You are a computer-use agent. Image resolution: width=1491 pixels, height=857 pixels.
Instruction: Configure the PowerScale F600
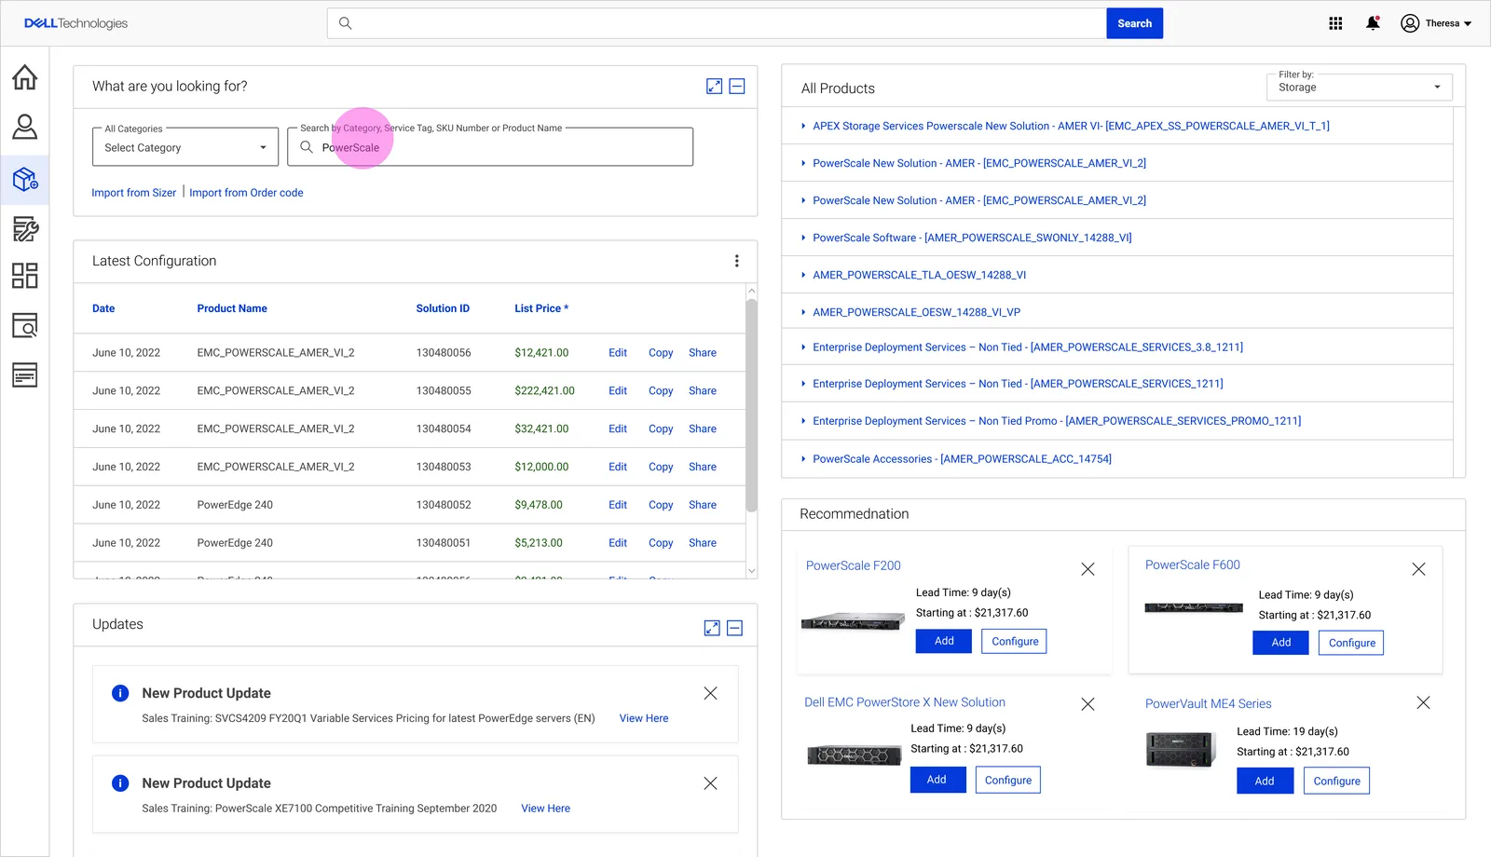coord(1352,643)
